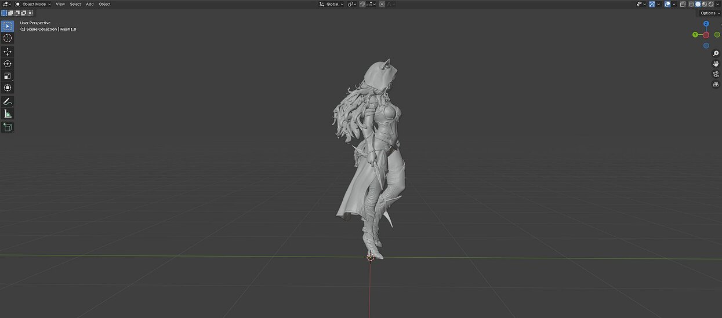Open the View menu
The image size is (722, 318).
(x=60, y=4)
